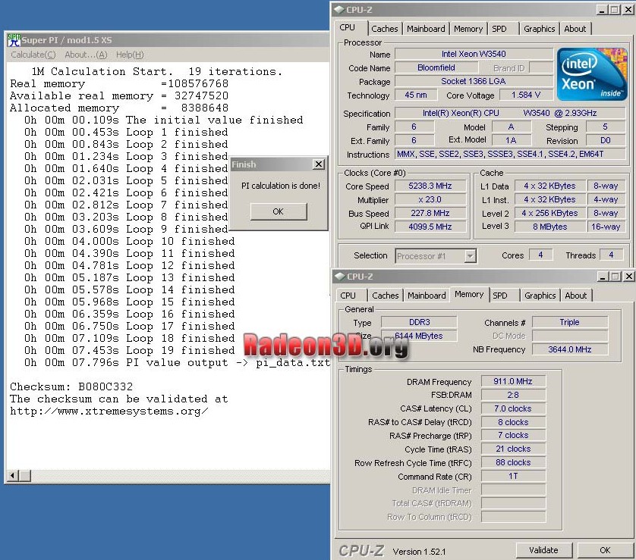Click the FSB:DRAM ratio value 2:8
636x560 pixels.
click(x=513, y=395)
